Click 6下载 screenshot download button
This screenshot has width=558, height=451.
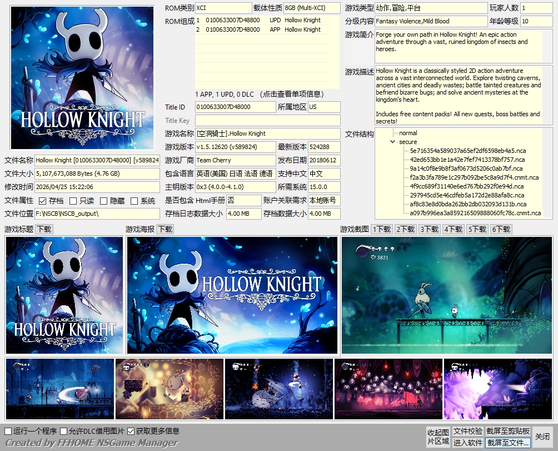coord(501,229)
